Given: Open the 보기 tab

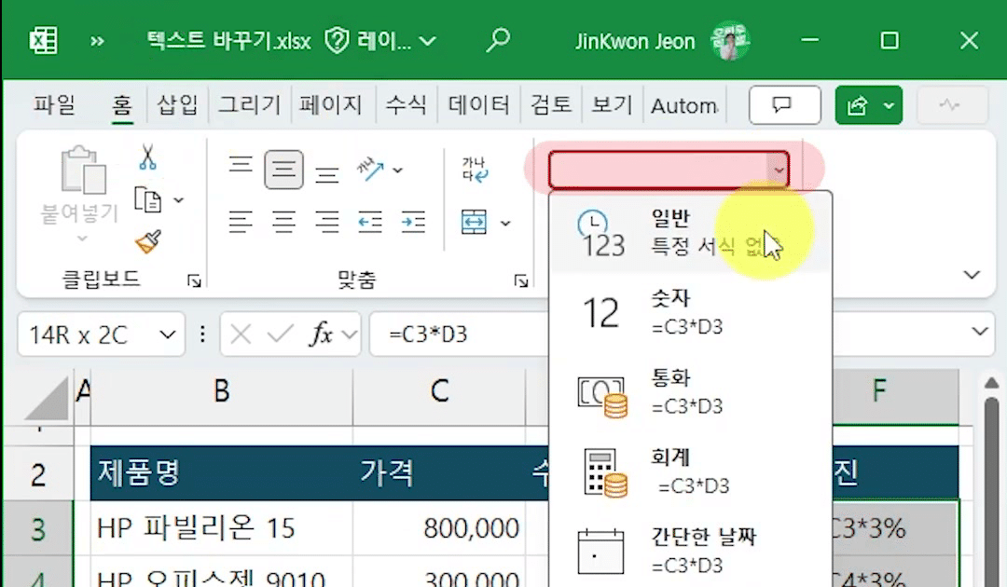Looking at the screenshot, I should [612, 104].
